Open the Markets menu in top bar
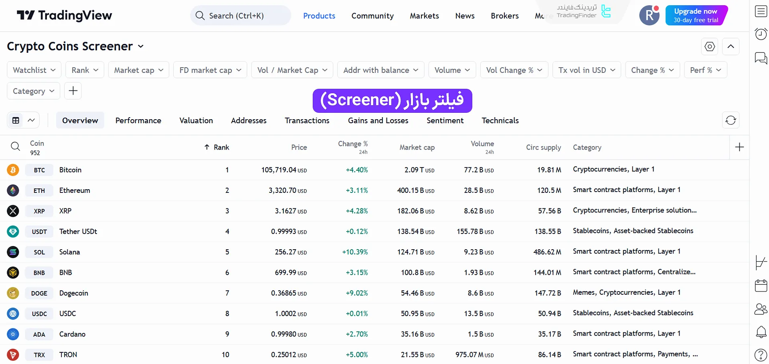Viewport: 769px width, 364px height. (424, 16)
